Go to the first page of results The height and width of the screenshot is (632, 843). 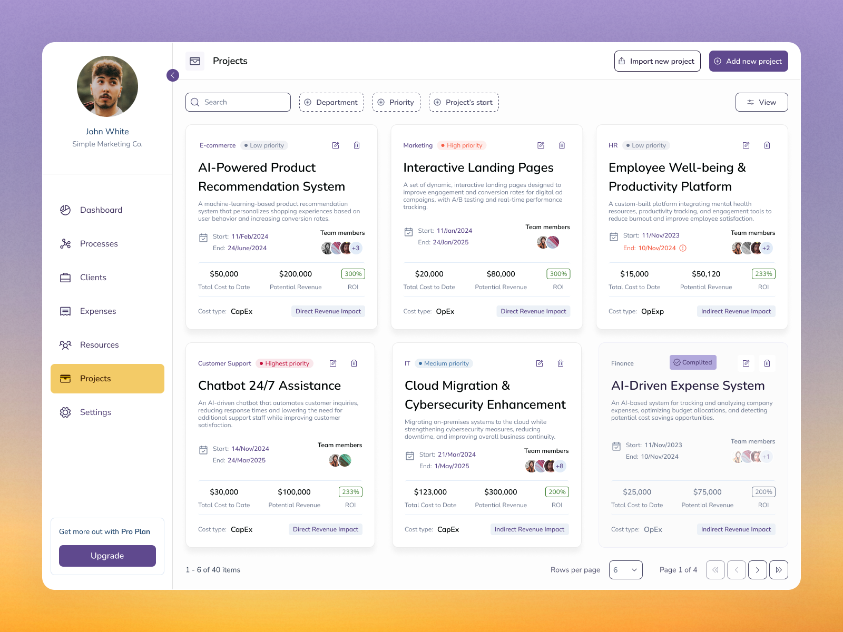pyautogui.click(x=715, y=570)
